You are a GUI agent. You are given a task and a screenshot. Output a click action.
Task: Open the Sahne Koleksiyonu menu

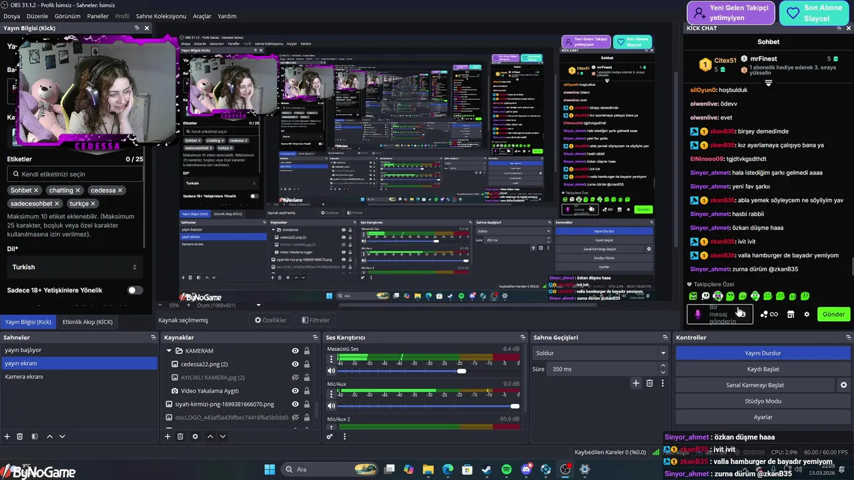[161, 16]
